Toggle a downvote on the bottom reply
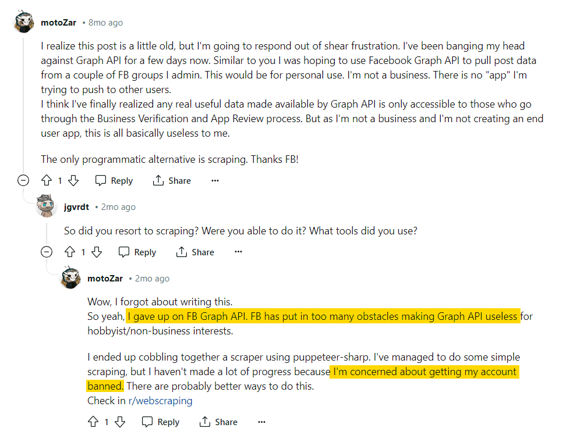The image size is (563, 442). [119, 422]
